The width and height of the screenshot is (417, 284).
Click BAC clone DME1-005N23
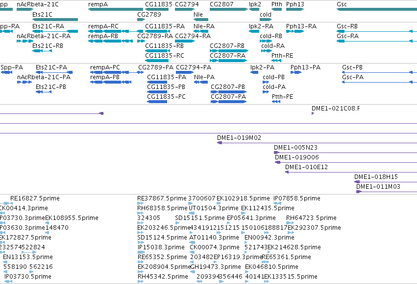(296, 148)
